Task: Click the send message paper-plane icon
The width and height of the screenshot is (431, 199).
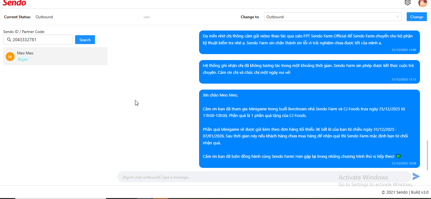Action: click(416, 176)
